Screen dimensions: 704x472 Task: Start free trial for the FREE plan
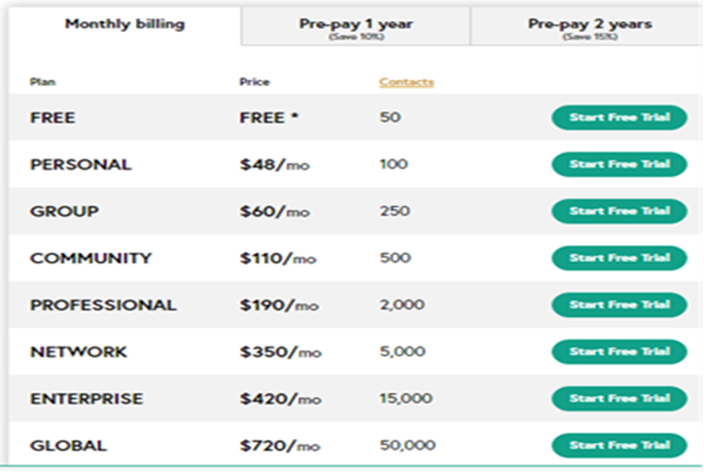click(x=619, y=117)
